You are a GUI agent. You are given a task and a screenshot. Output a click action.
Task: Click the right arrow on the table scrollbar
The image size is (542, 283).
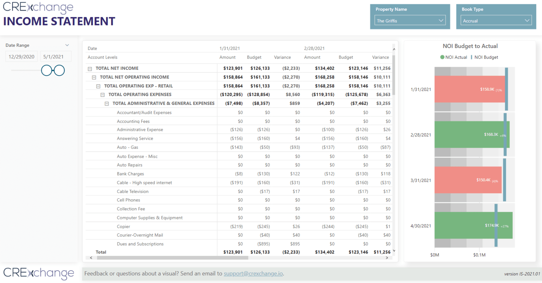[x=387, y=258]
